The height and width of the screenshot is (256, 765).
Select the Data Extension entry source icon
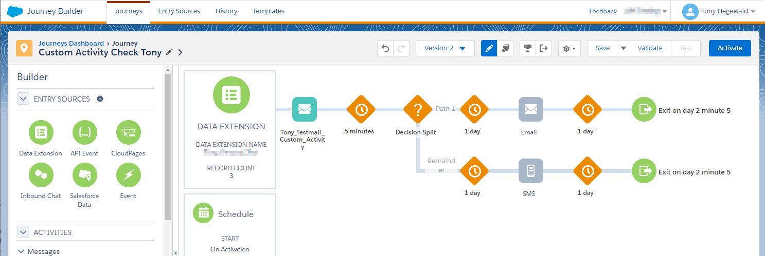[x=41, y=133]
